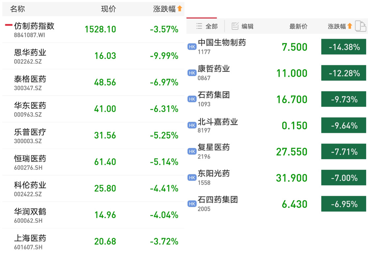Open the 全部 list filter icon
The height and width of the screenshot is (255, 368).
tap(199, 26)
